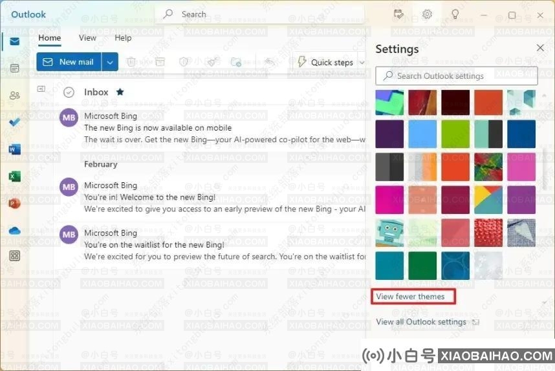
Task: Open 'You're in! Welcome to the new Bing!' email
Action: pos(210,197)
